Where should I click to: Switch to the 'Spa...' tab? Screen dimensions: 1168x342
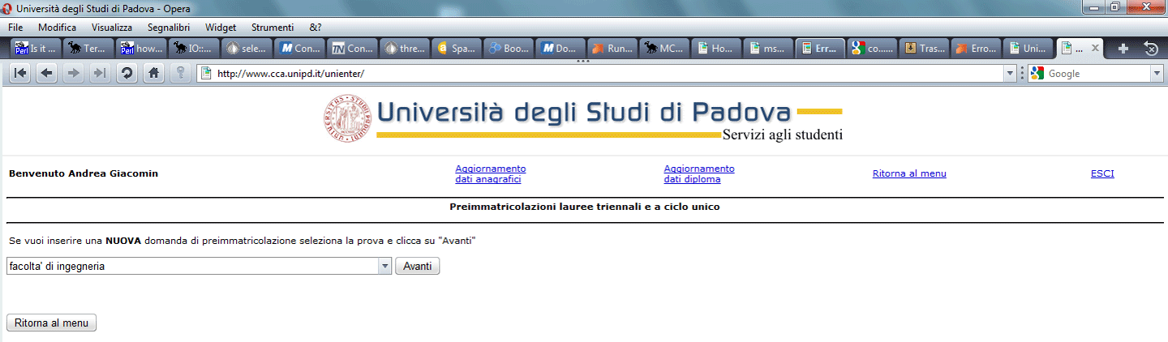coord(456,49)
